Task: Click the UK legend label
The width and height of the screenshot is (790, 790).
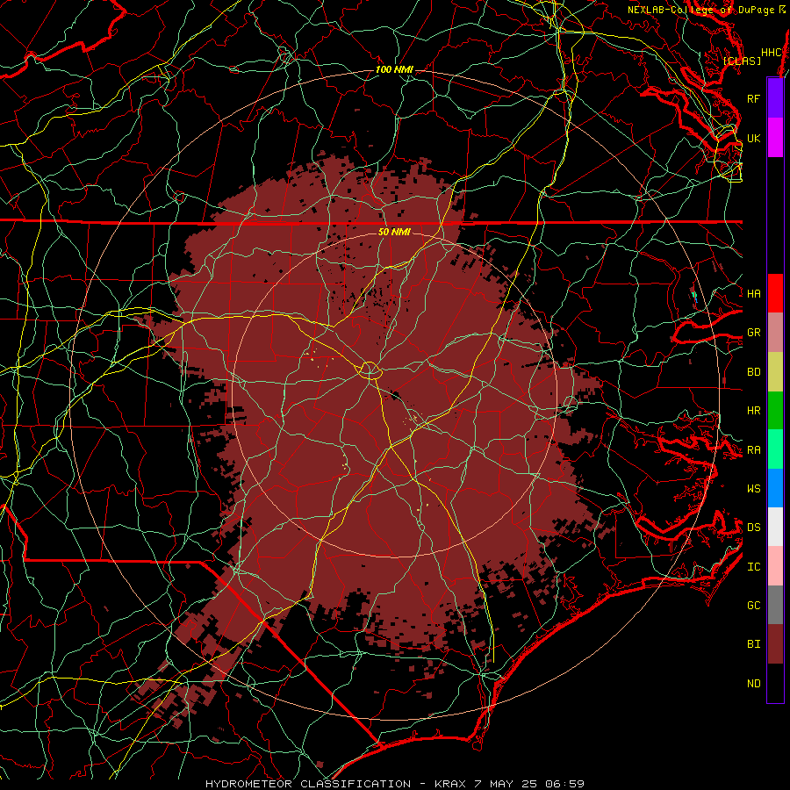Action: [x=753, y=138]
